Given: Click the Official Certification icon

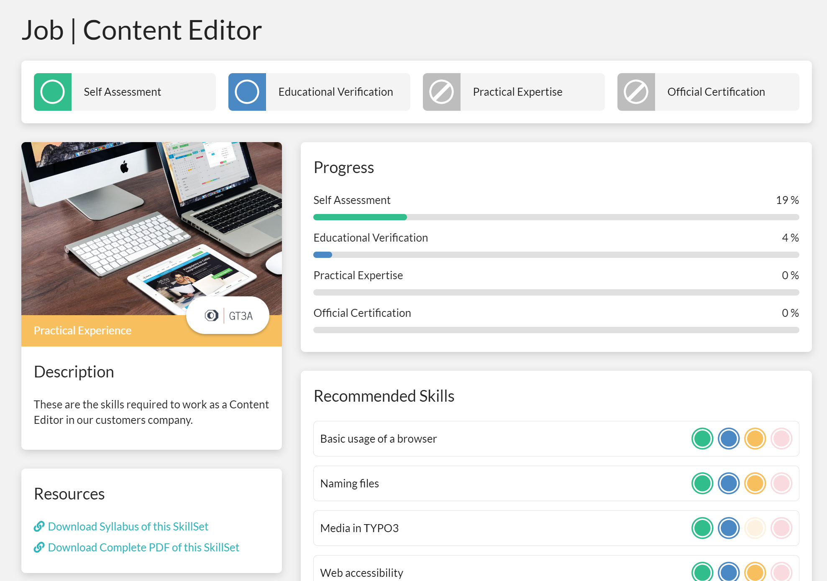Looking at the screenshot, I should (636, 92).
